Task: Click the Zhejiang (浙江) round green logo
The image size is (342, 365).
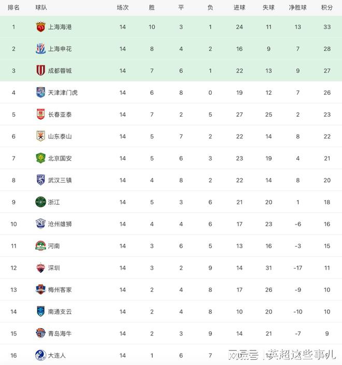Action: [x=40, y=202]
